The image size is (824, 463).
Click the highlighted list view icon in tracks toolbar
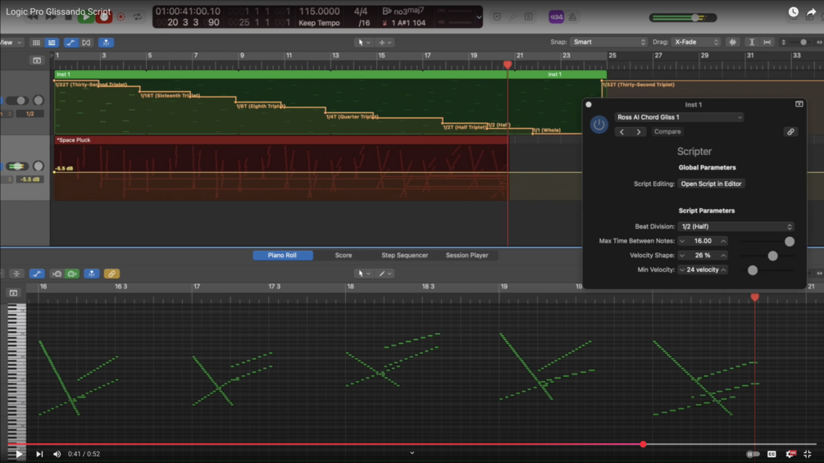[x=52, y=43]
